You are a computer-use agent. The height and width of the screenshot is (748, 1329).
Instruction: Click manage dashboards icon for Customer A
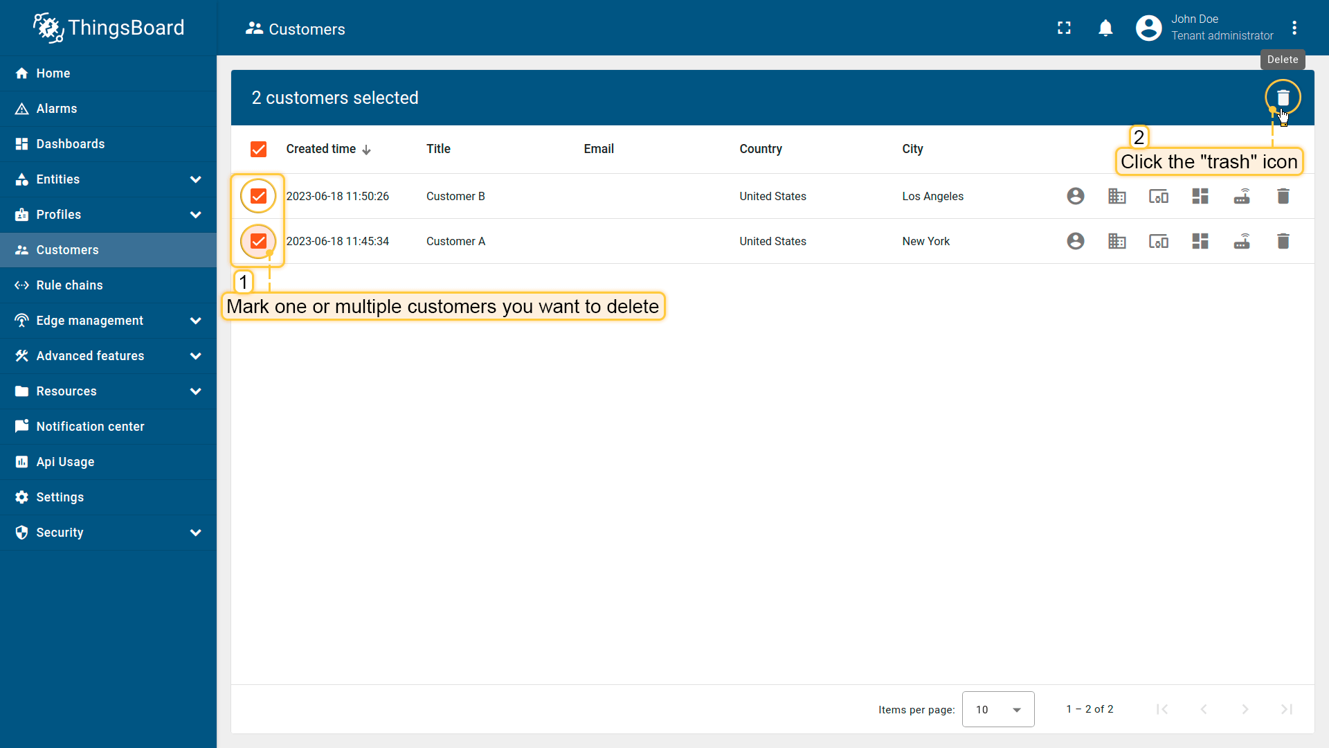pyautogui.click(x=1200, y=241)
